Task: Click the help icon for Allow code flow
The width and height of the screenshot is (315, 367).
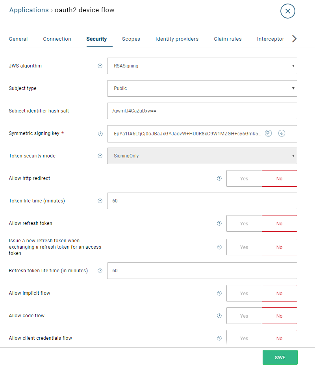Action: [219, 316]
